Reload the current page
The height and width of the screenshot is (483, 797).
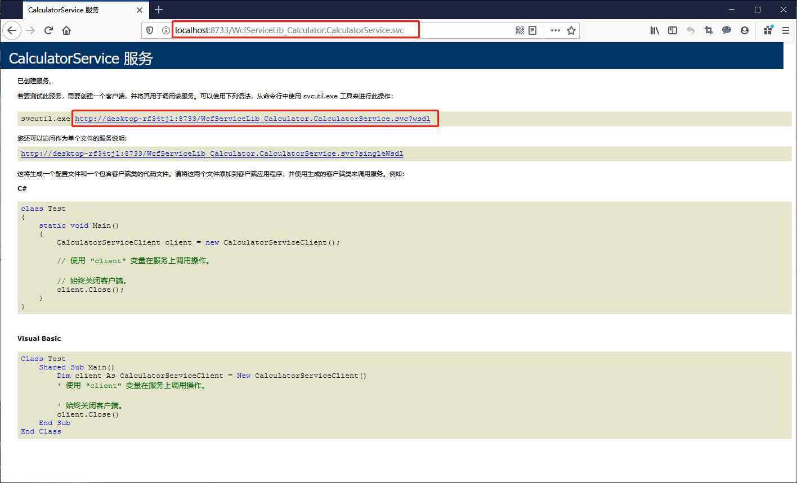pyautogui.click(x=48, y=30)
